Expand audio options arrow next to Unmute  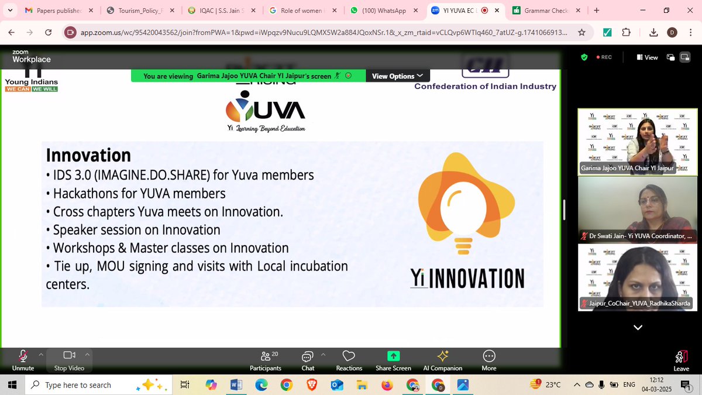click(41, 354)
